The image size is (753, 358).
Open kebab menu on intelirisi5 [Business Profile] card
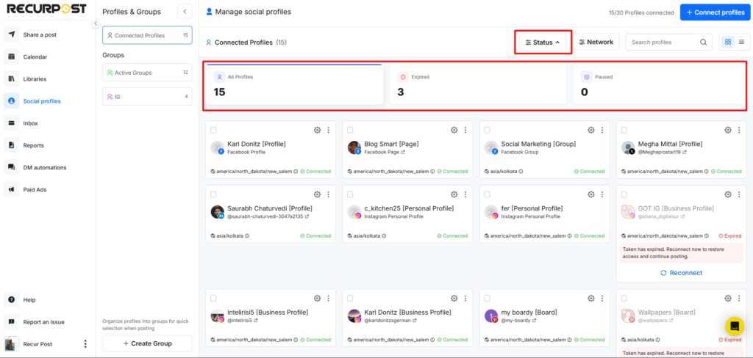coord(329,298)
